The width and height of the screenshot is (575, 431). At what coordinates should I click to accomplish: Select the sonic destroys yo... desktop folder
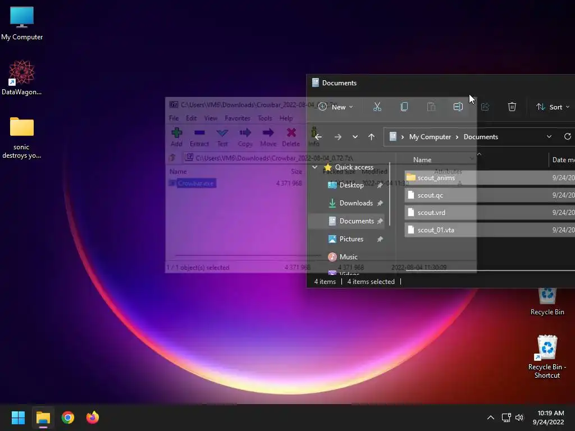pos(22,137)
